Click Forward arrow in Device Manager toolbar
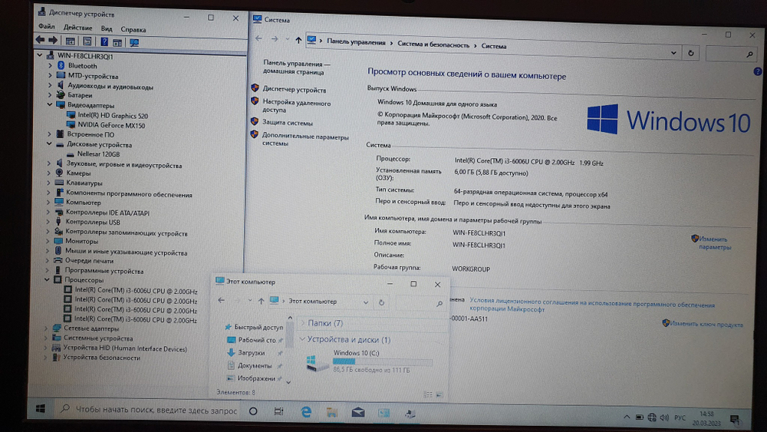 click(x=52, y=40)
